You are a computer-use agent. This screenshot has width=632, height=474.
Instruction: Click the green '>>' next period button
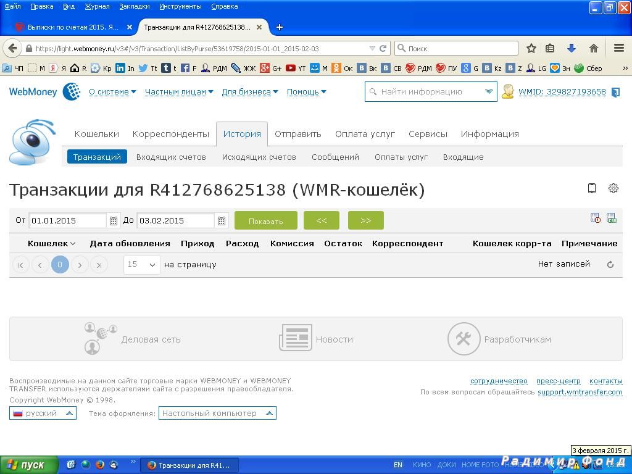click(365, 220)
